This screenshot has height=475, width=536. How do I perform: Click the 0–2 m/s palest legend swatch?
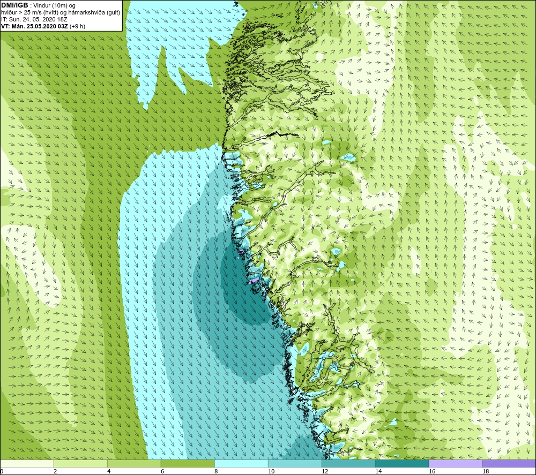(x=27, y=463)
